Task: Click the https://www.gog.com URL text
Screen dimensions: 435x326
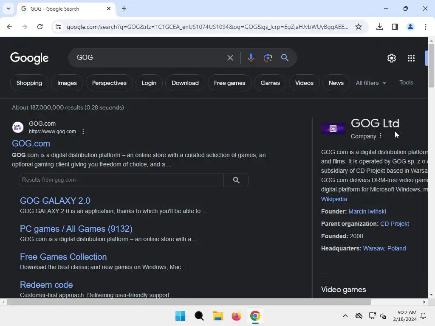Action: point(52,132)
